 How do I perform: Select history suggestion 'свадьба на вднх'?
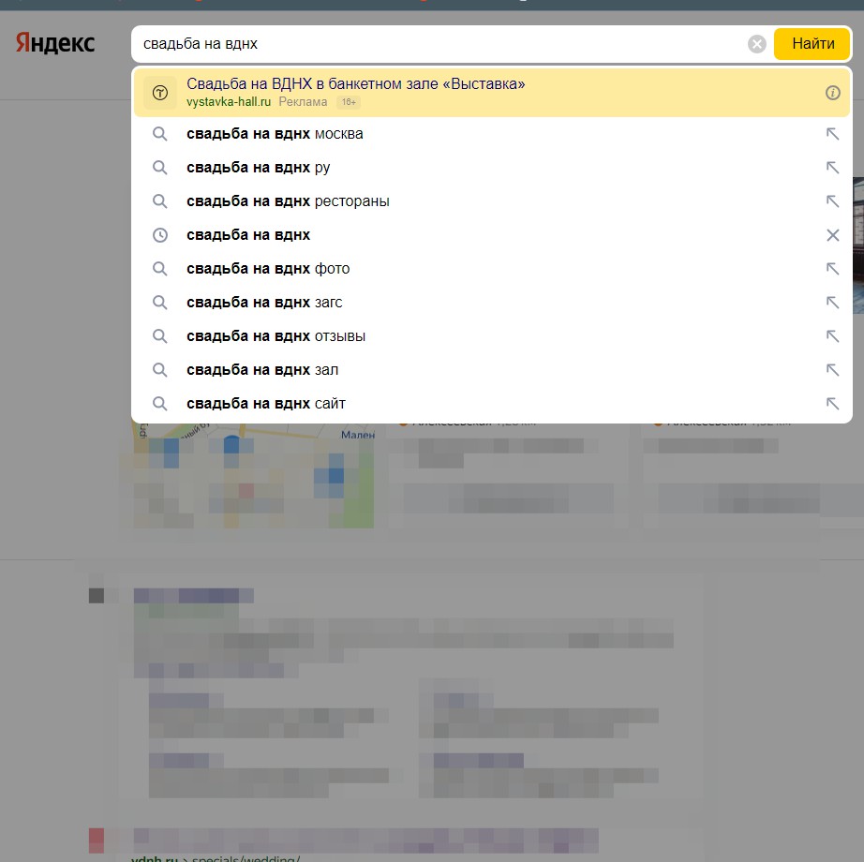click(x=492, y=235)
